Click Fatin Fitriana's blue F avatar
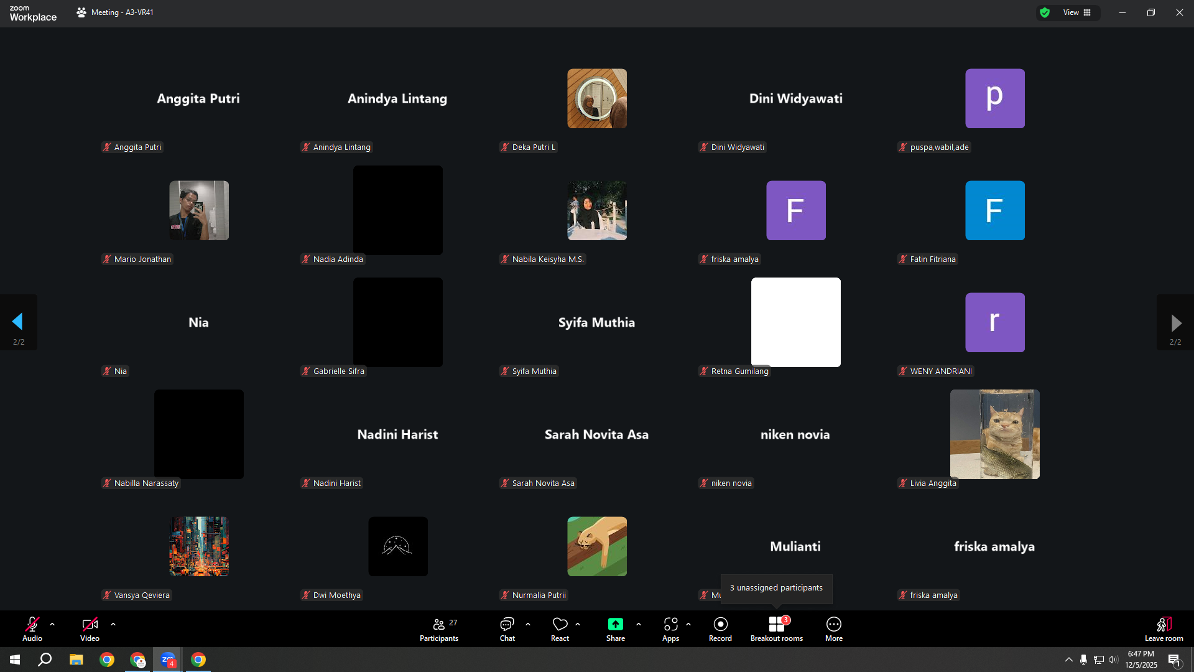The image size is (1194, 672). [995, 210]
